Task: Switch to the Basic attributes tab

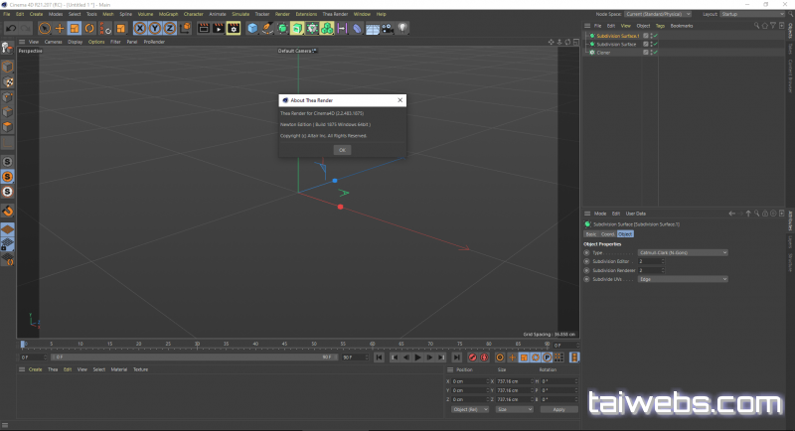Action: pyautogui.click(x=590, y=233)
